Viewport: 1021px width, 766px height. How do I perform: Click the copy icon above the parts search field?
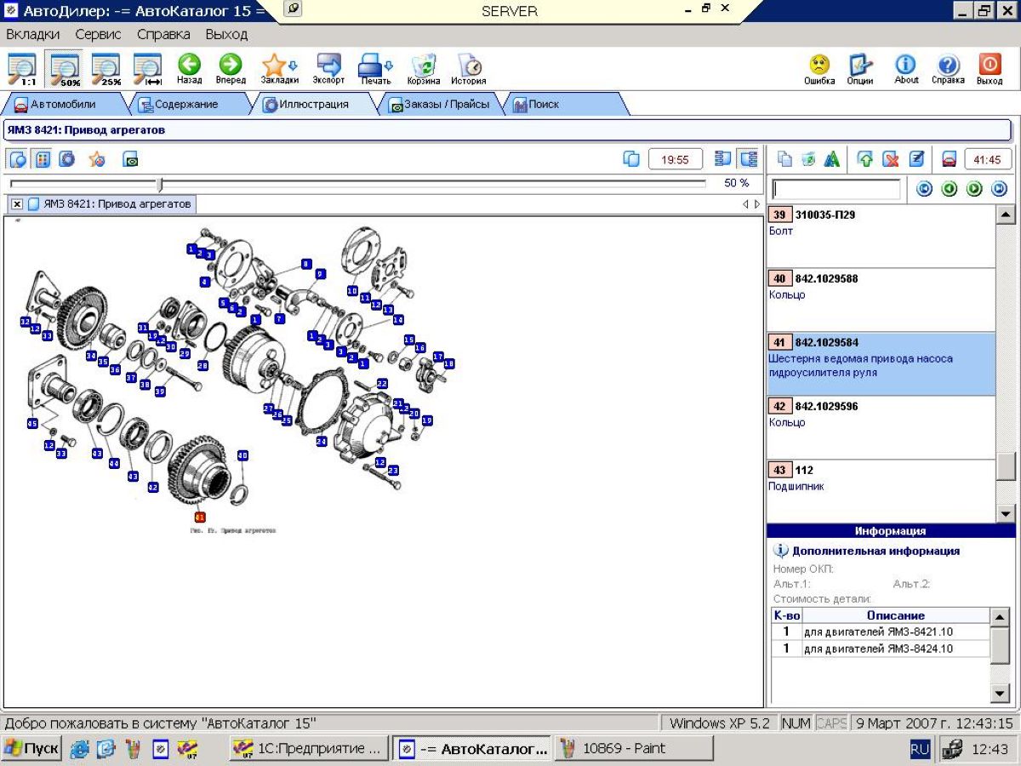point(785,159)
